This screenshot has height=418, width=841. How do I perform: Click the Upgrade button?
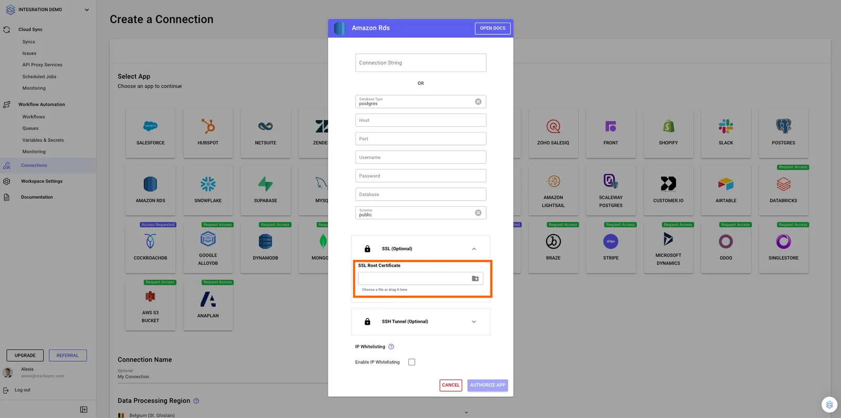[x=25, y=355]
